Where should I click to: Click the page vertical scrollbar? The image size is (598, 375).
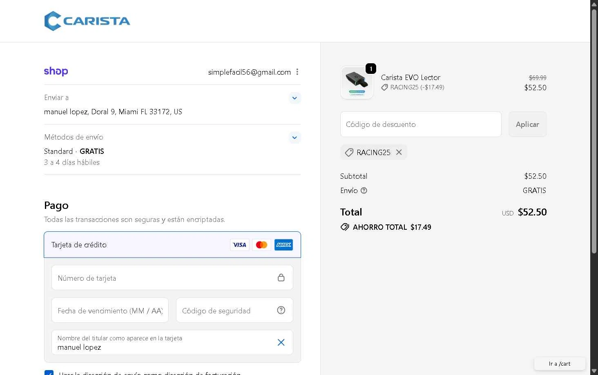pos(594,131)
